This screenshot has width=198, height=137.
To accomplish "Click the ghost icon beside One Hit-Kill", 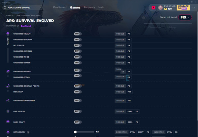I will pos(8,111).
